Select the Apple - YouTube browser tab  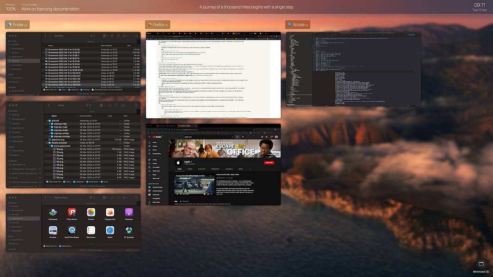(188, 126)
